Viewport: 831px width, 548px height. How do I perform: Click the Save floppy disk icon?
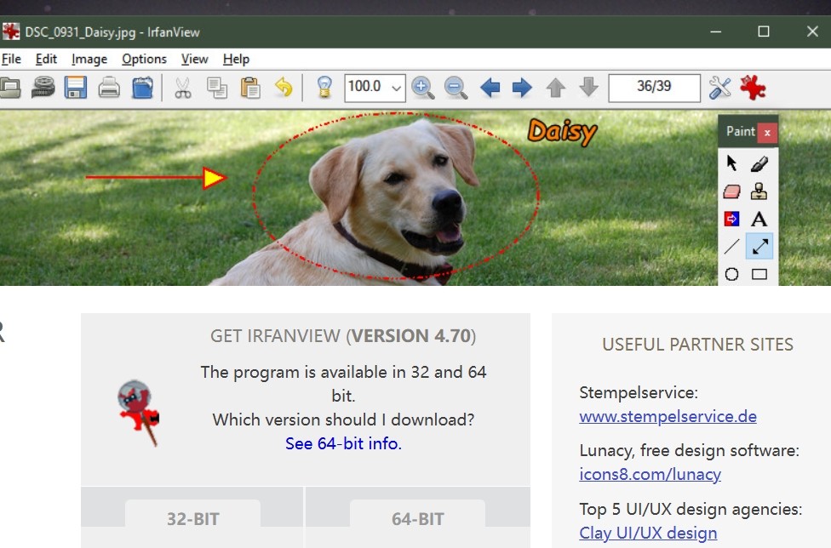pos(76,88)
